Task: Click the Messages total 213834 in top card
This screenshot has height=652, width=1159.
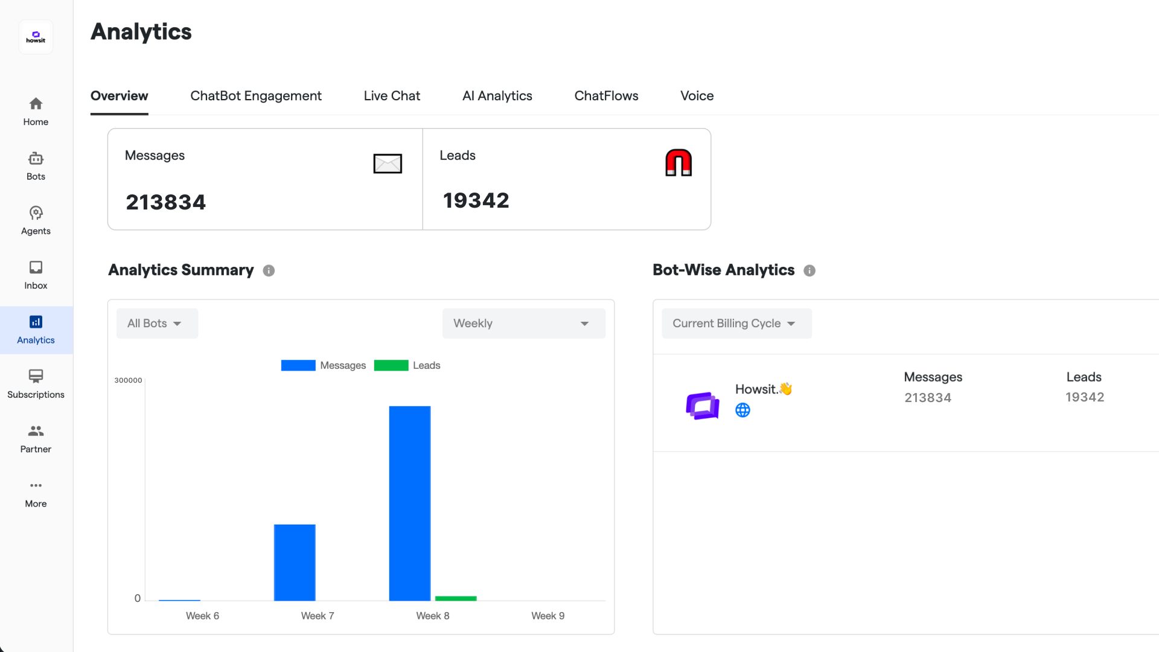Action: tap(165, 202)
